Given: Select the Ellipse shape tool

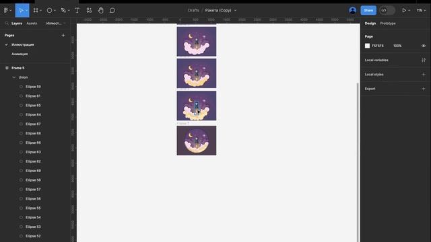Looking at the screenshot, I should (x=49, y=11).
